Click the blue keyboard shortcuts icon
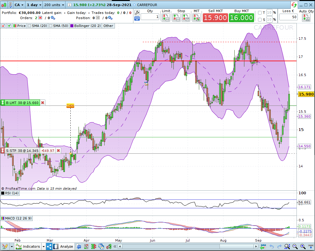Viewport: 315px width, 251px height. coord(137,19)
